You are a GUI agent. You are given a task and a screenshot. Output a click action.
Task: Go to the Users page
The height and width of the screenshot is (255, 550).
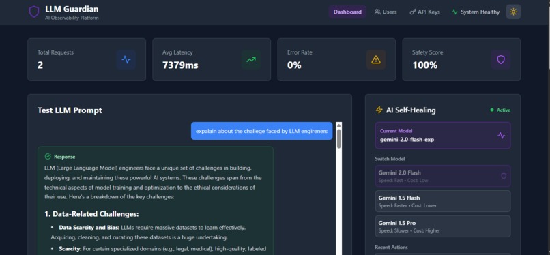[386, 12]
